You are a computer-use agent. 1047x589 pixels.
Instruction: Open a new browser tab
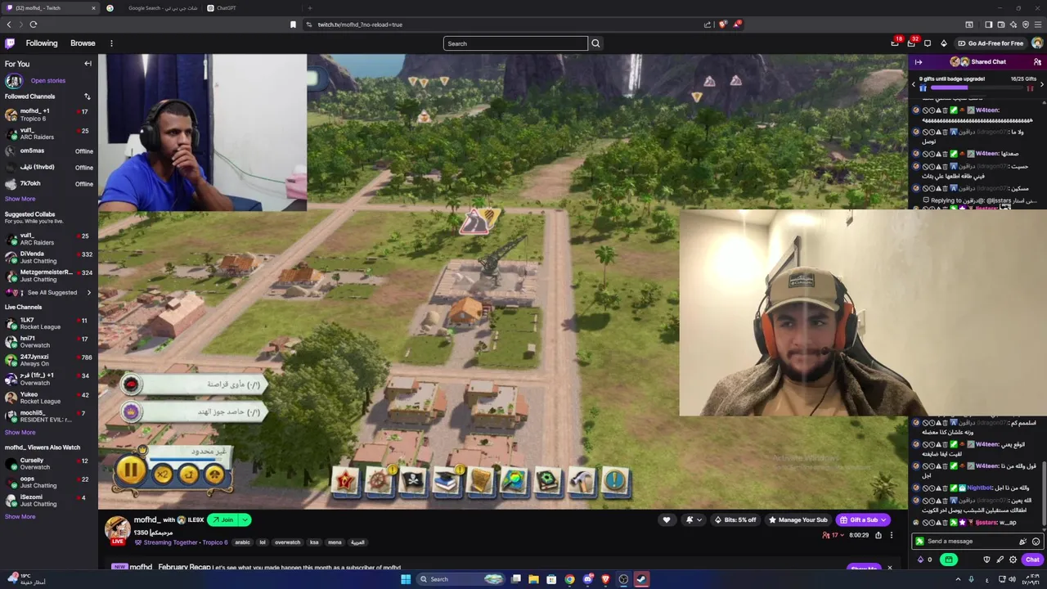click(309, 8)
